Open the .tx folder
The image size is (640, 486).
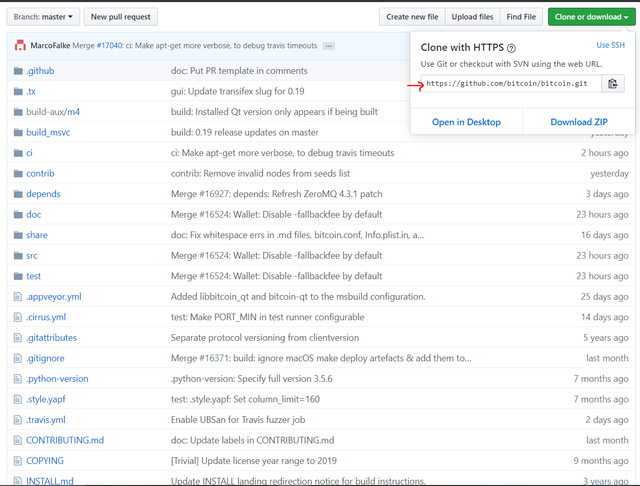click(x=31, y=91)
